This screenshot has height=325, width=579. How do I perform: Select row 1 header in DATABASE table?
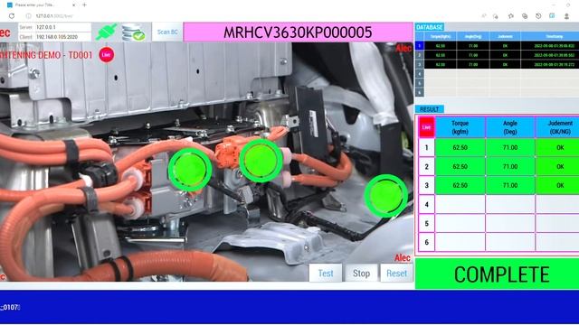point(420,46)
